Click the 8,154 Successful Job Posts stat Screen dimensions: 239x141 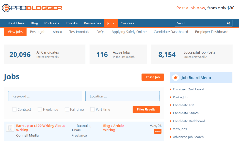pos(192,54)
